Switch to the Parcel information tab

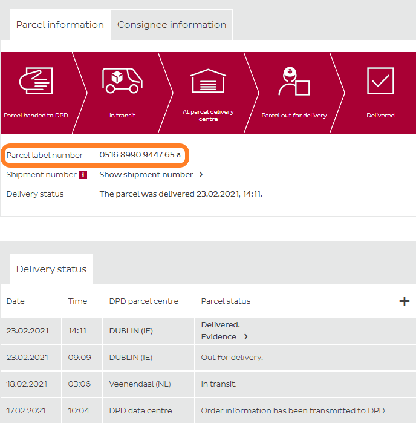(x=60, y=25)
